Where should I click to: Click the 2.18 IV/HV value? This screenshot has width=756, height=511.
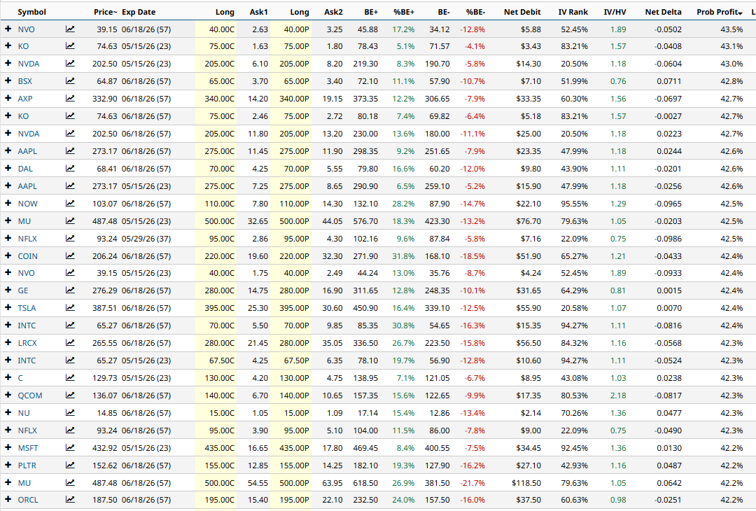coord(618,395)
